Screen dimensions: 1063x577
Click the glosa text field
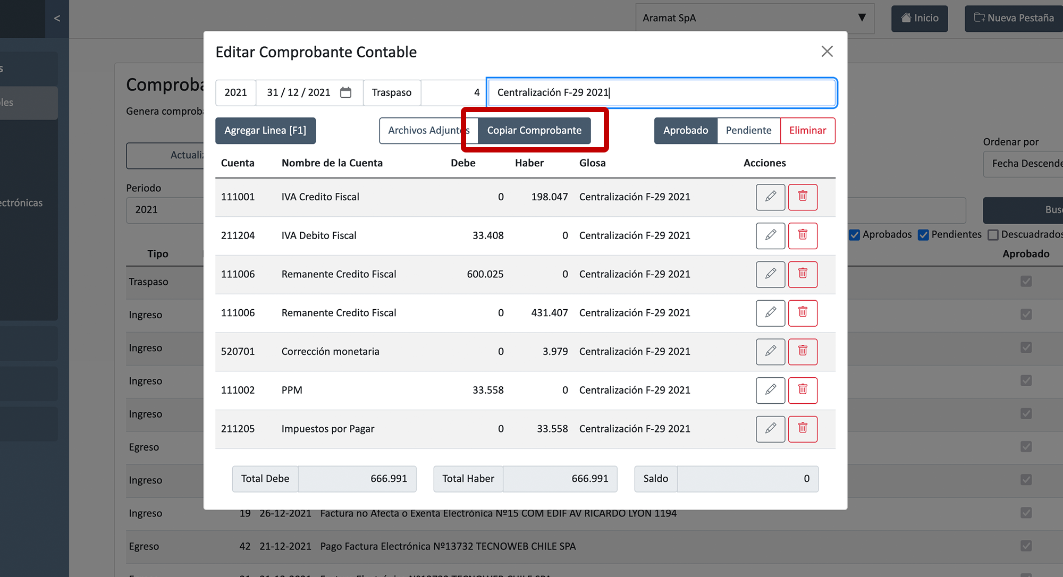coord(661,92)
